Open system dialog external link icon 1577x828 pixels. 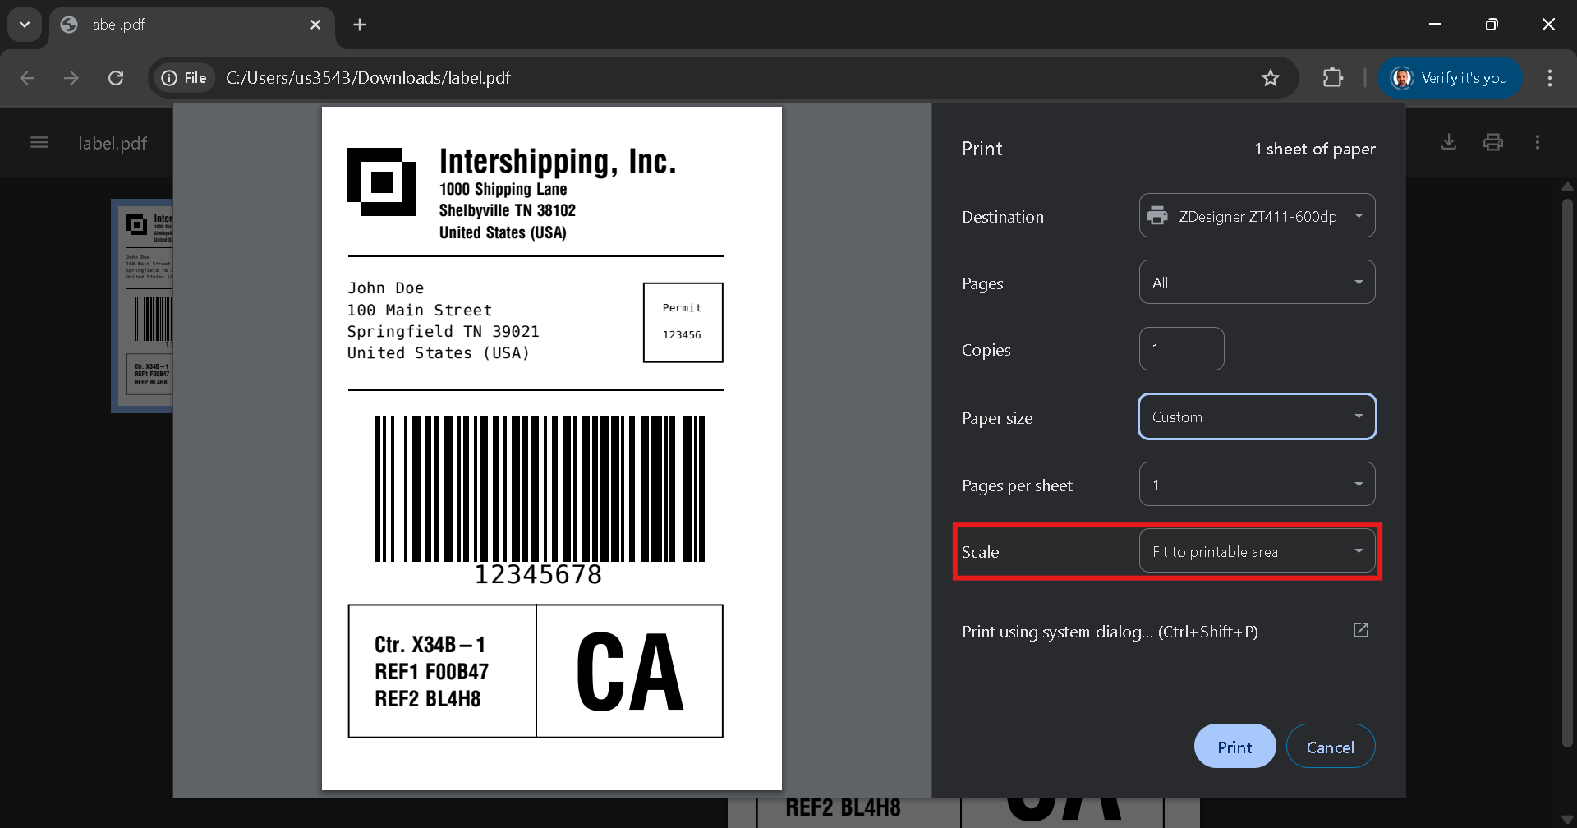click(1360, 630)
